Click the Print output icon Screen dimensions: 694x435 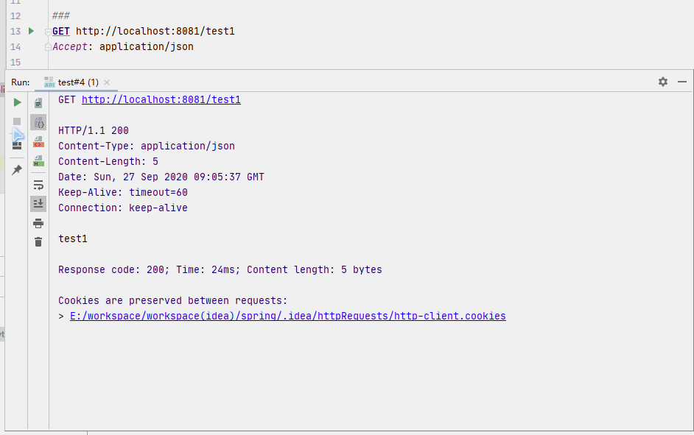[38, 223]
